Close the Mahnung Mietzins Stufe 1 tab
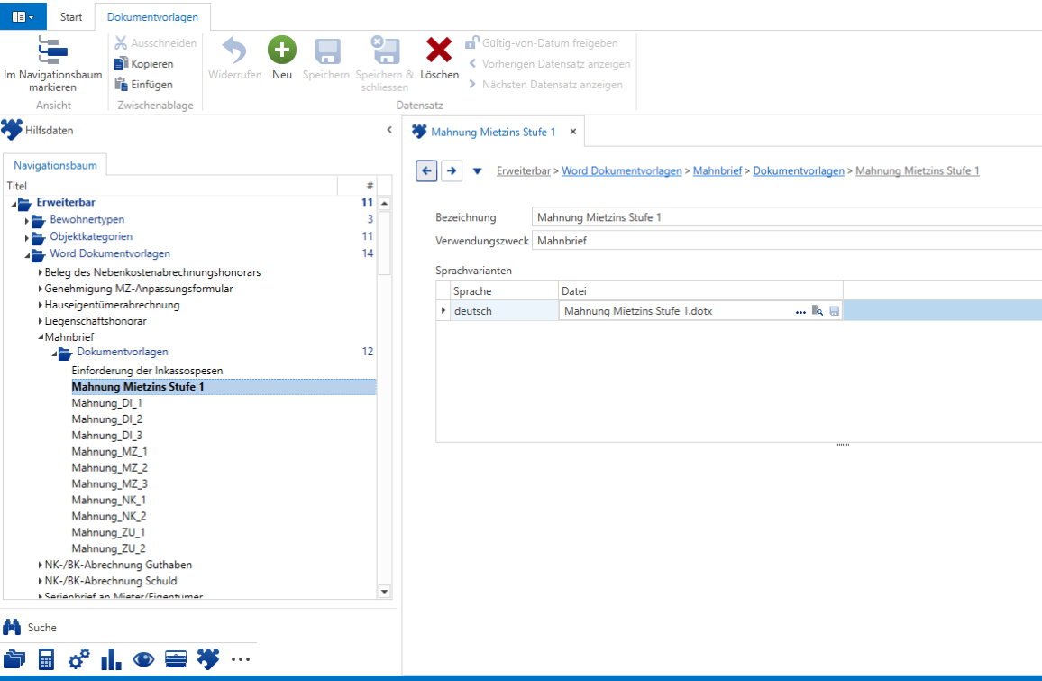Image resolution: width=1042 pixels, height=681 pixels. 573,132
